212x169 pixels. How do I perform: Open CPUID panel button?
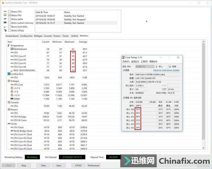tap(78, 165)
